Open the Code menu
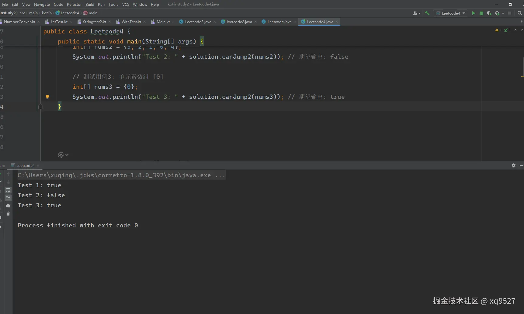Viewport: 524px width, 314px height. pos(58,4)
